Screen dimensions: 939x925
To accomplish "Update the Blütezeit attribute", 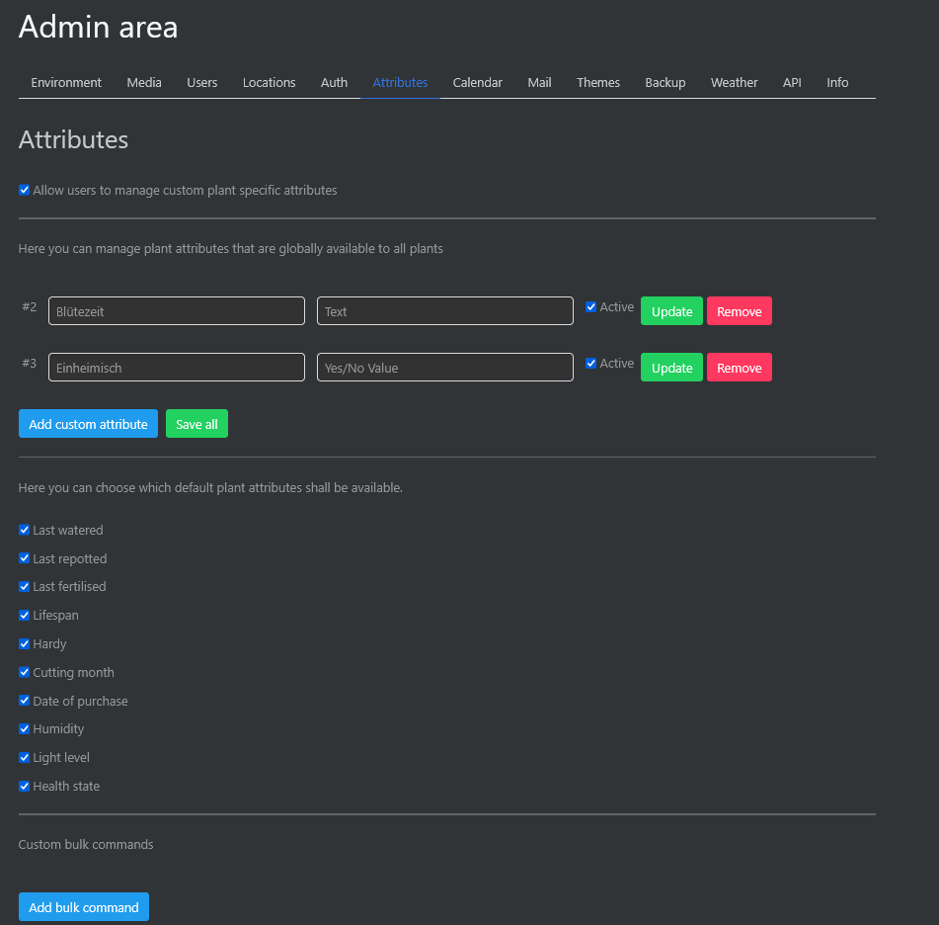I will pos(671,311).
